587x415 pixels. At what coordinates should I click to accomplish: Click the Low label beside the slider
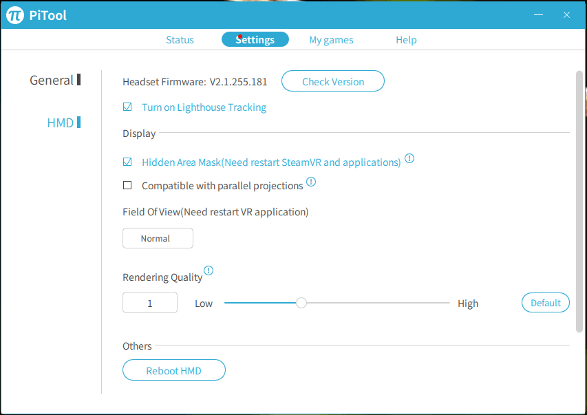(204, 304)
